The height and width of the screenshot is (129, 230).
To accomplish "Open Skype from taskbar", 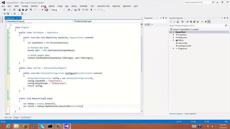I will [42, 126].
